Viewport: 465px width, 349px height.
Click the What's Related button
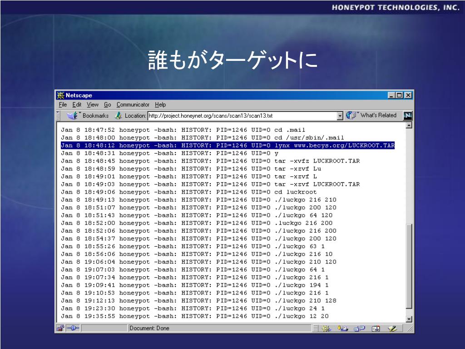[371, 115]
